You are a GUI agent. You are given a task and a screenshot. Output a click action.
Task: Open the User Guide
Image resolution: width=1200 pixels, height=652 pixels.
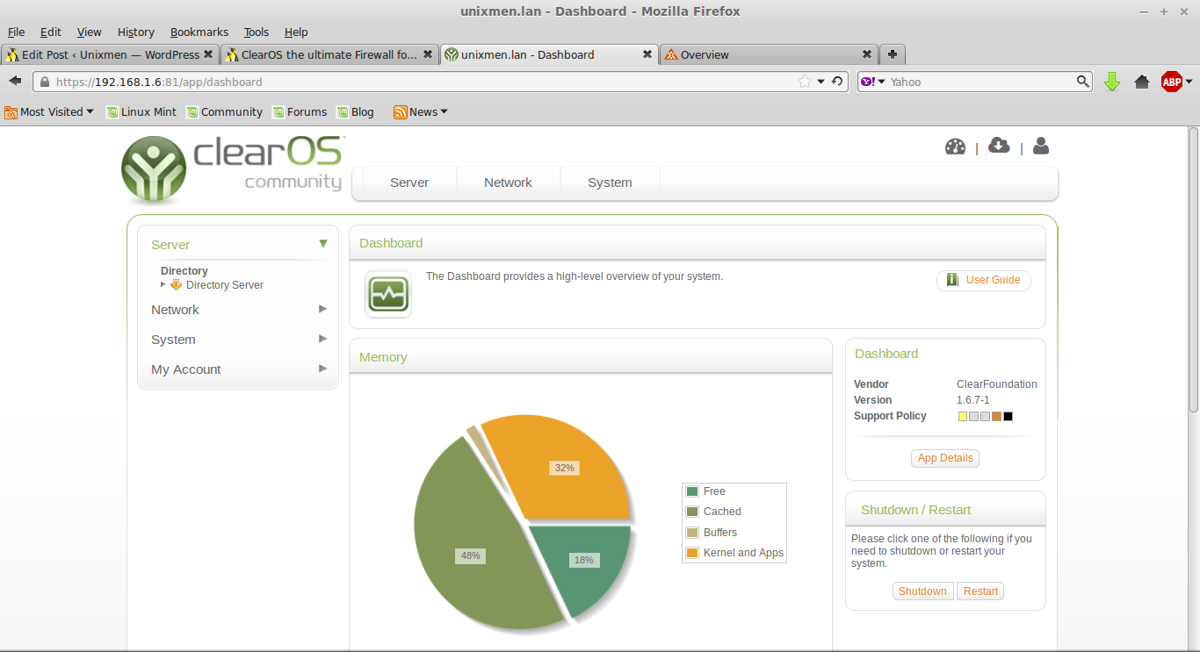pyautogui.click(x=984, y=280)
